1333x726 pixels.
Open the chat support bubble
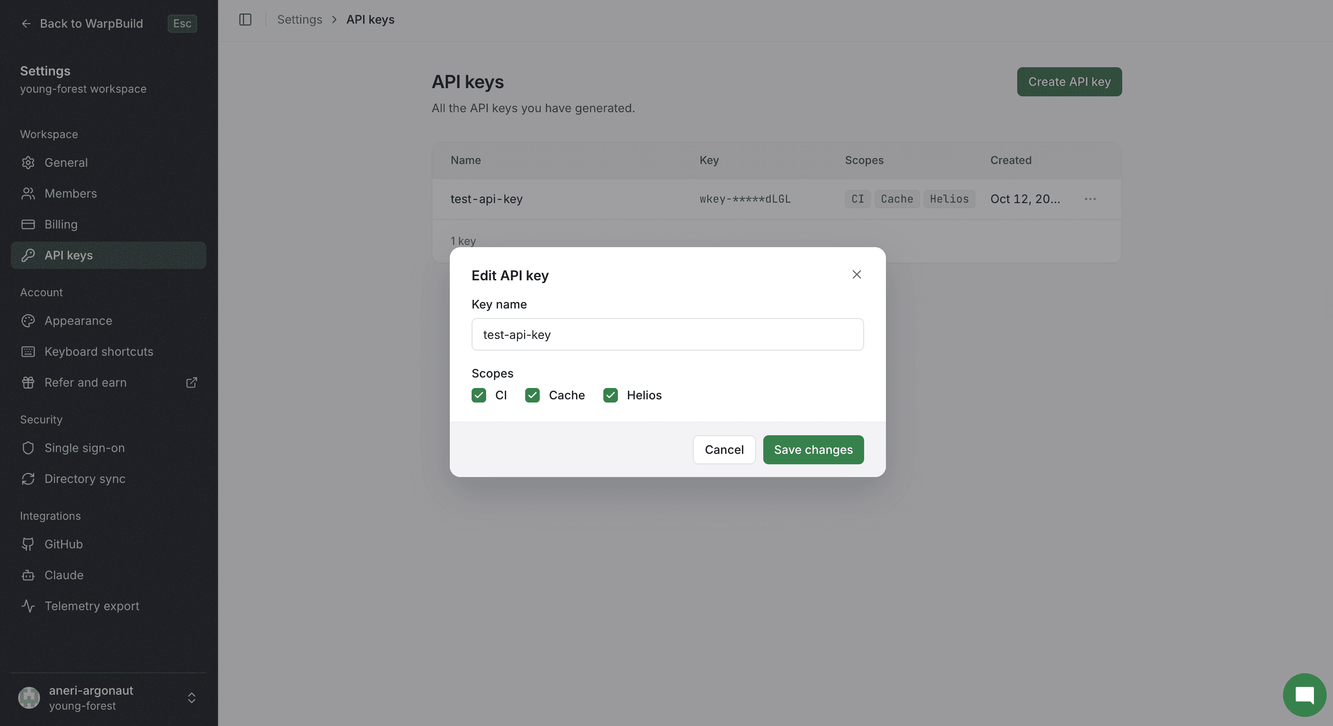click(1304, 695)
